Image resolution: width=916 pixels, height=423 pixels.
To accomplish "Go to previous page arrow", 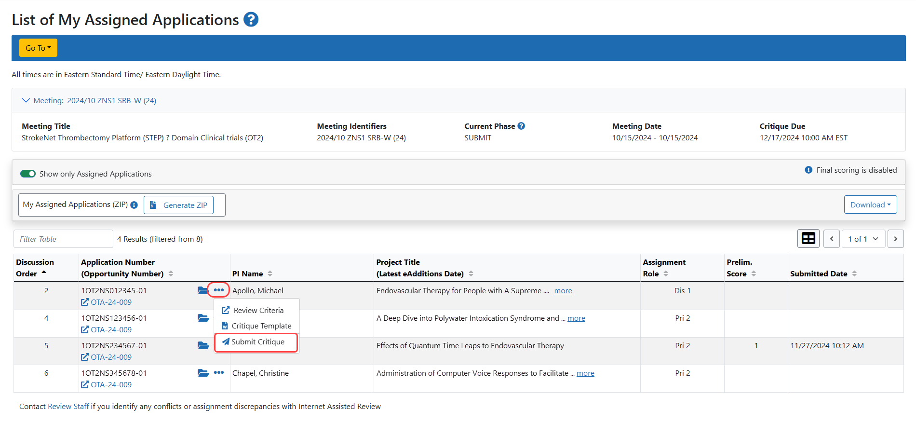I will point(832,239).
